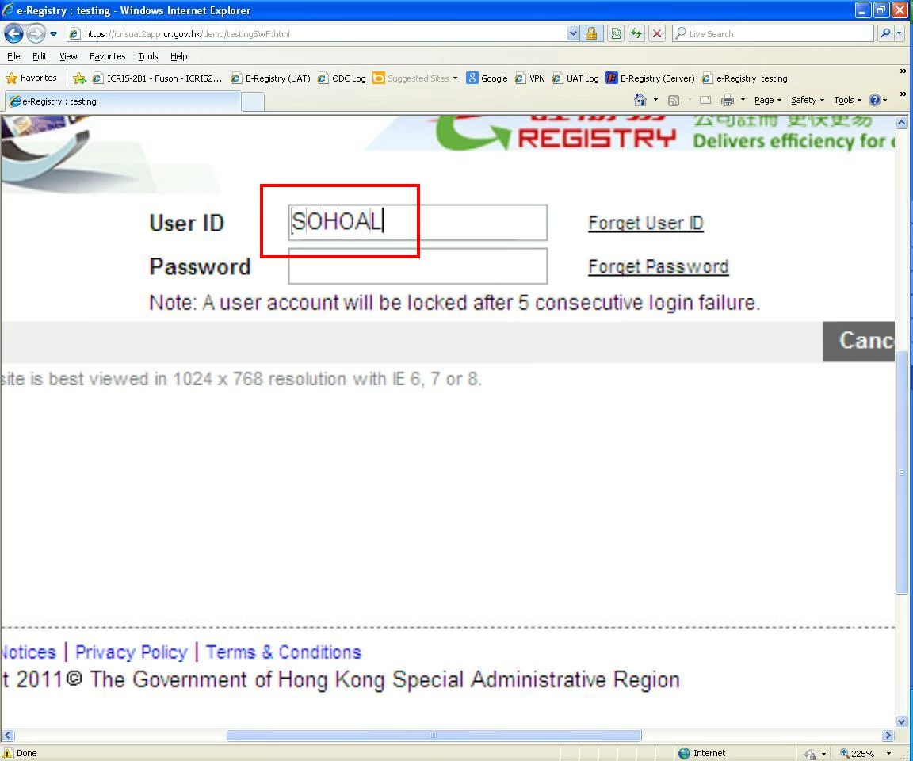Click the Home page icon
This screenshot has width=913, height=761.
[x=640, y=100]
